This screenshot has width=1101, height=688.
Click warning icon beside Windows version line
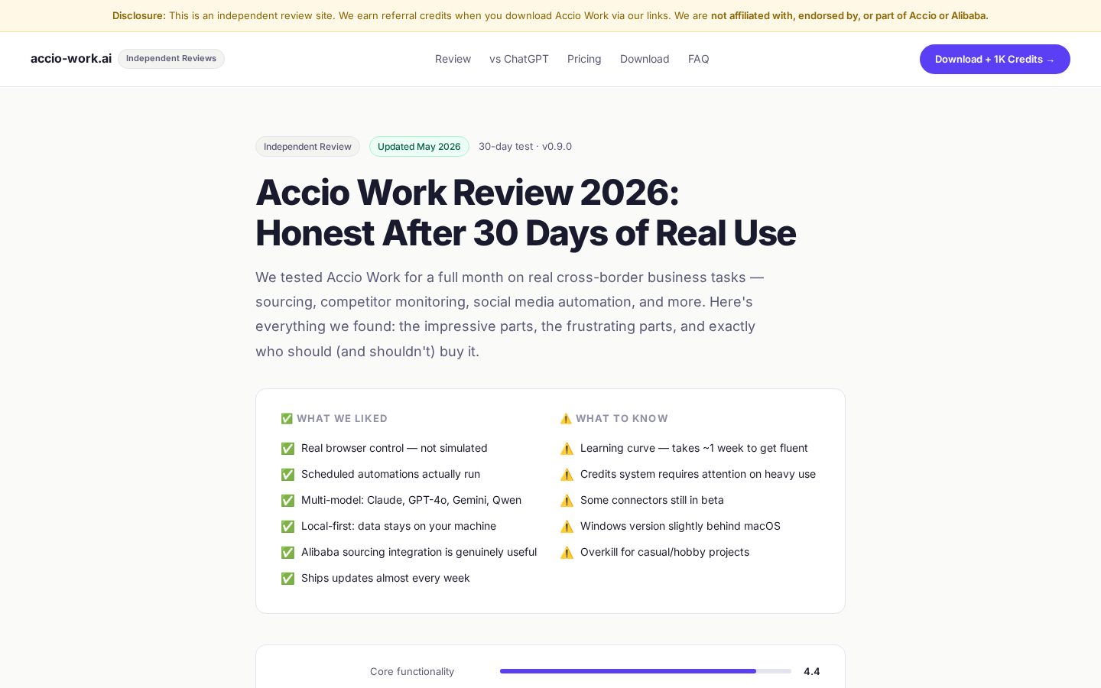pyautogui.click(x=567, y=527)
